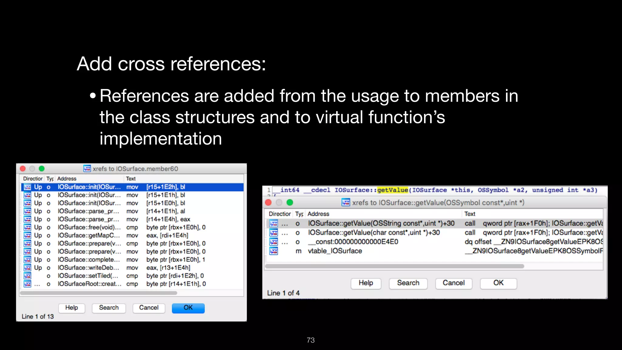Click xref icon of __const:000000000000E4E0 row
Viewport: 622px width, 350px height.
[x=274, y=242]
